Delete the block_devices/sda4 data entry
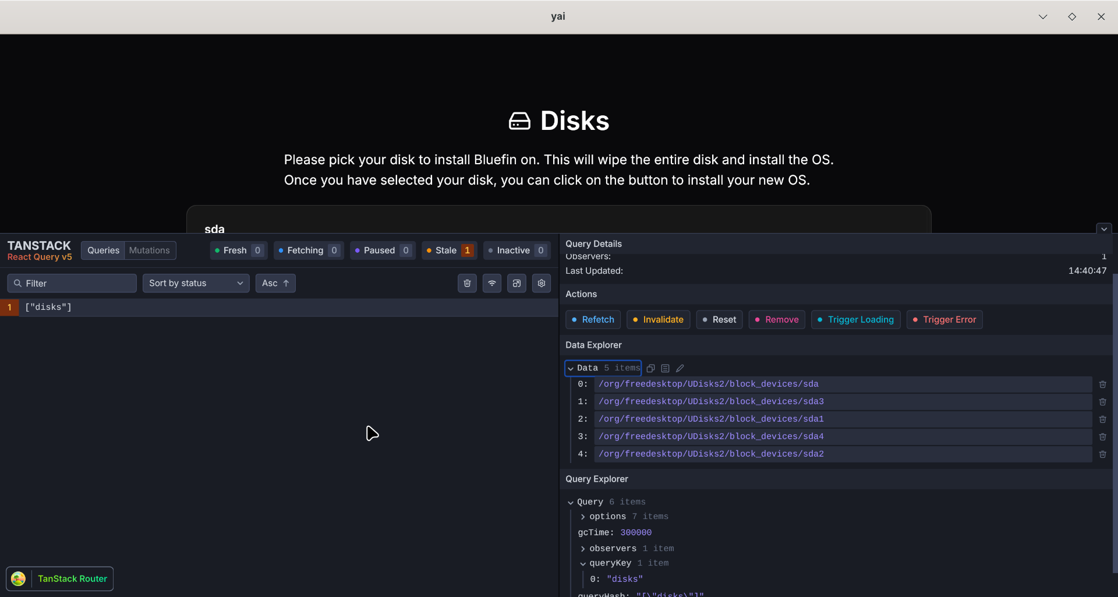 tap(1102, 437)
